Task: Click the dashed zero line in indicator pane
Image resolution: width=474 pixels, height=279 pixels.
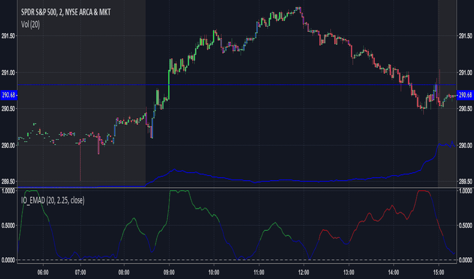Action: click(236, 260)
